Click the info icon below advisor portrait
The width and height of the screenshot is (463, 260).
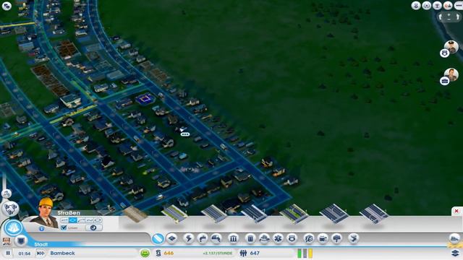tap(41, 228)
